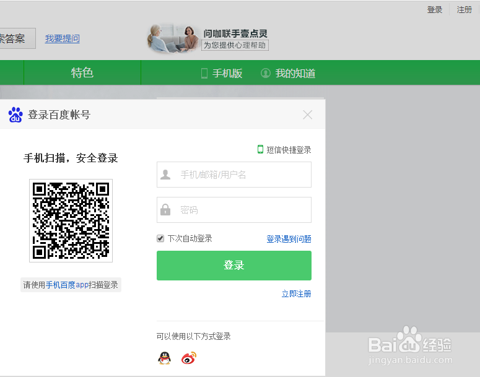The height and width of the screenshot is (377, 480).
Task: Click 注册 at the top right of page
Action: 464,10
